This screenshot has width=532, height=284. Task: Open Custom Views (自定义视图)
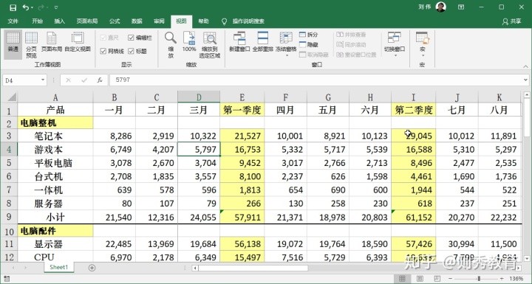point(78,42)
